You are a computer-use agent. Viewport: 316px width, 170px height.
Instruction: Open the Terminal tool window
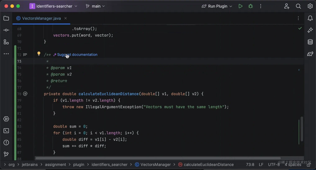pos(6,131)
